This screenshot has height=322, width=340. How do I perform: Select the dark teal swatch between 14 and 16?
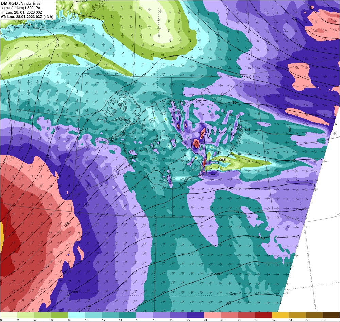[128, 315]
